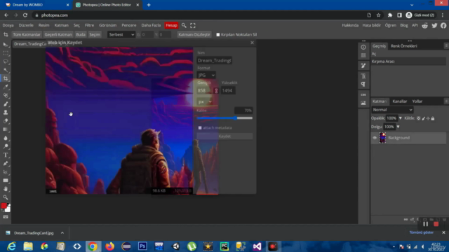
Task: Select the Crop tool in left toolbar
Action: coord(6,78)
